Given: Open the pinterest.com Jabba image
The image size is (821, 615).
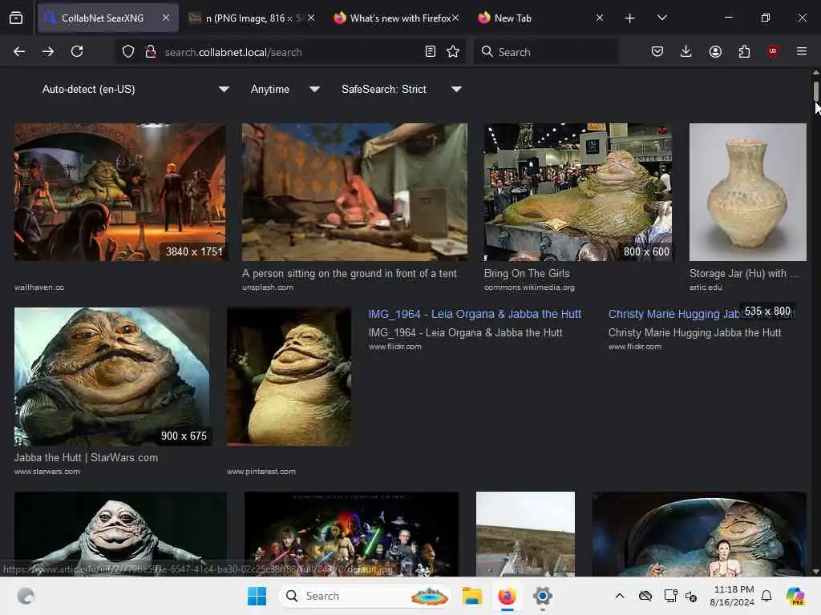Looking at the screenshot, I should [x=289, y=376].
